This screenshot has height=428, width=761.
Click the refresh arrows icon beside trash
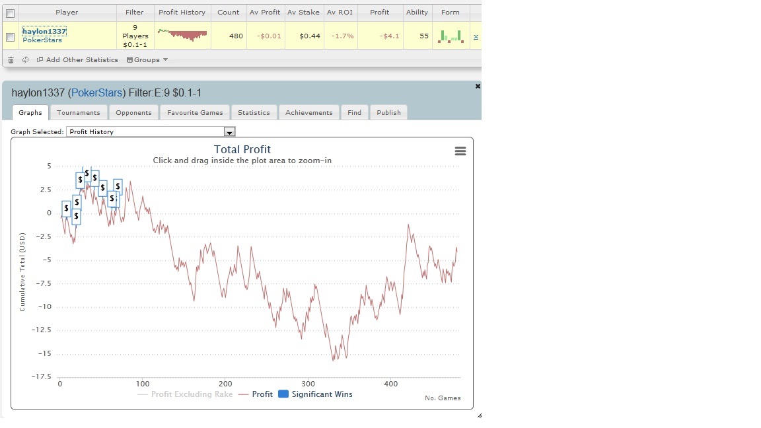point(25,59)
